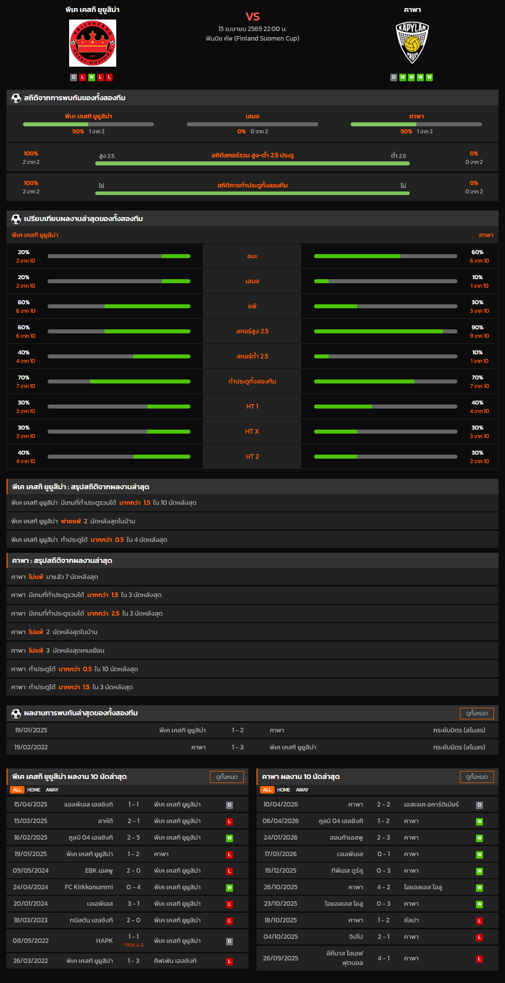Screen dimensions: 505x983
Task: Select AWAY filter in Käpylä results panel
Action: click(302, 790)
